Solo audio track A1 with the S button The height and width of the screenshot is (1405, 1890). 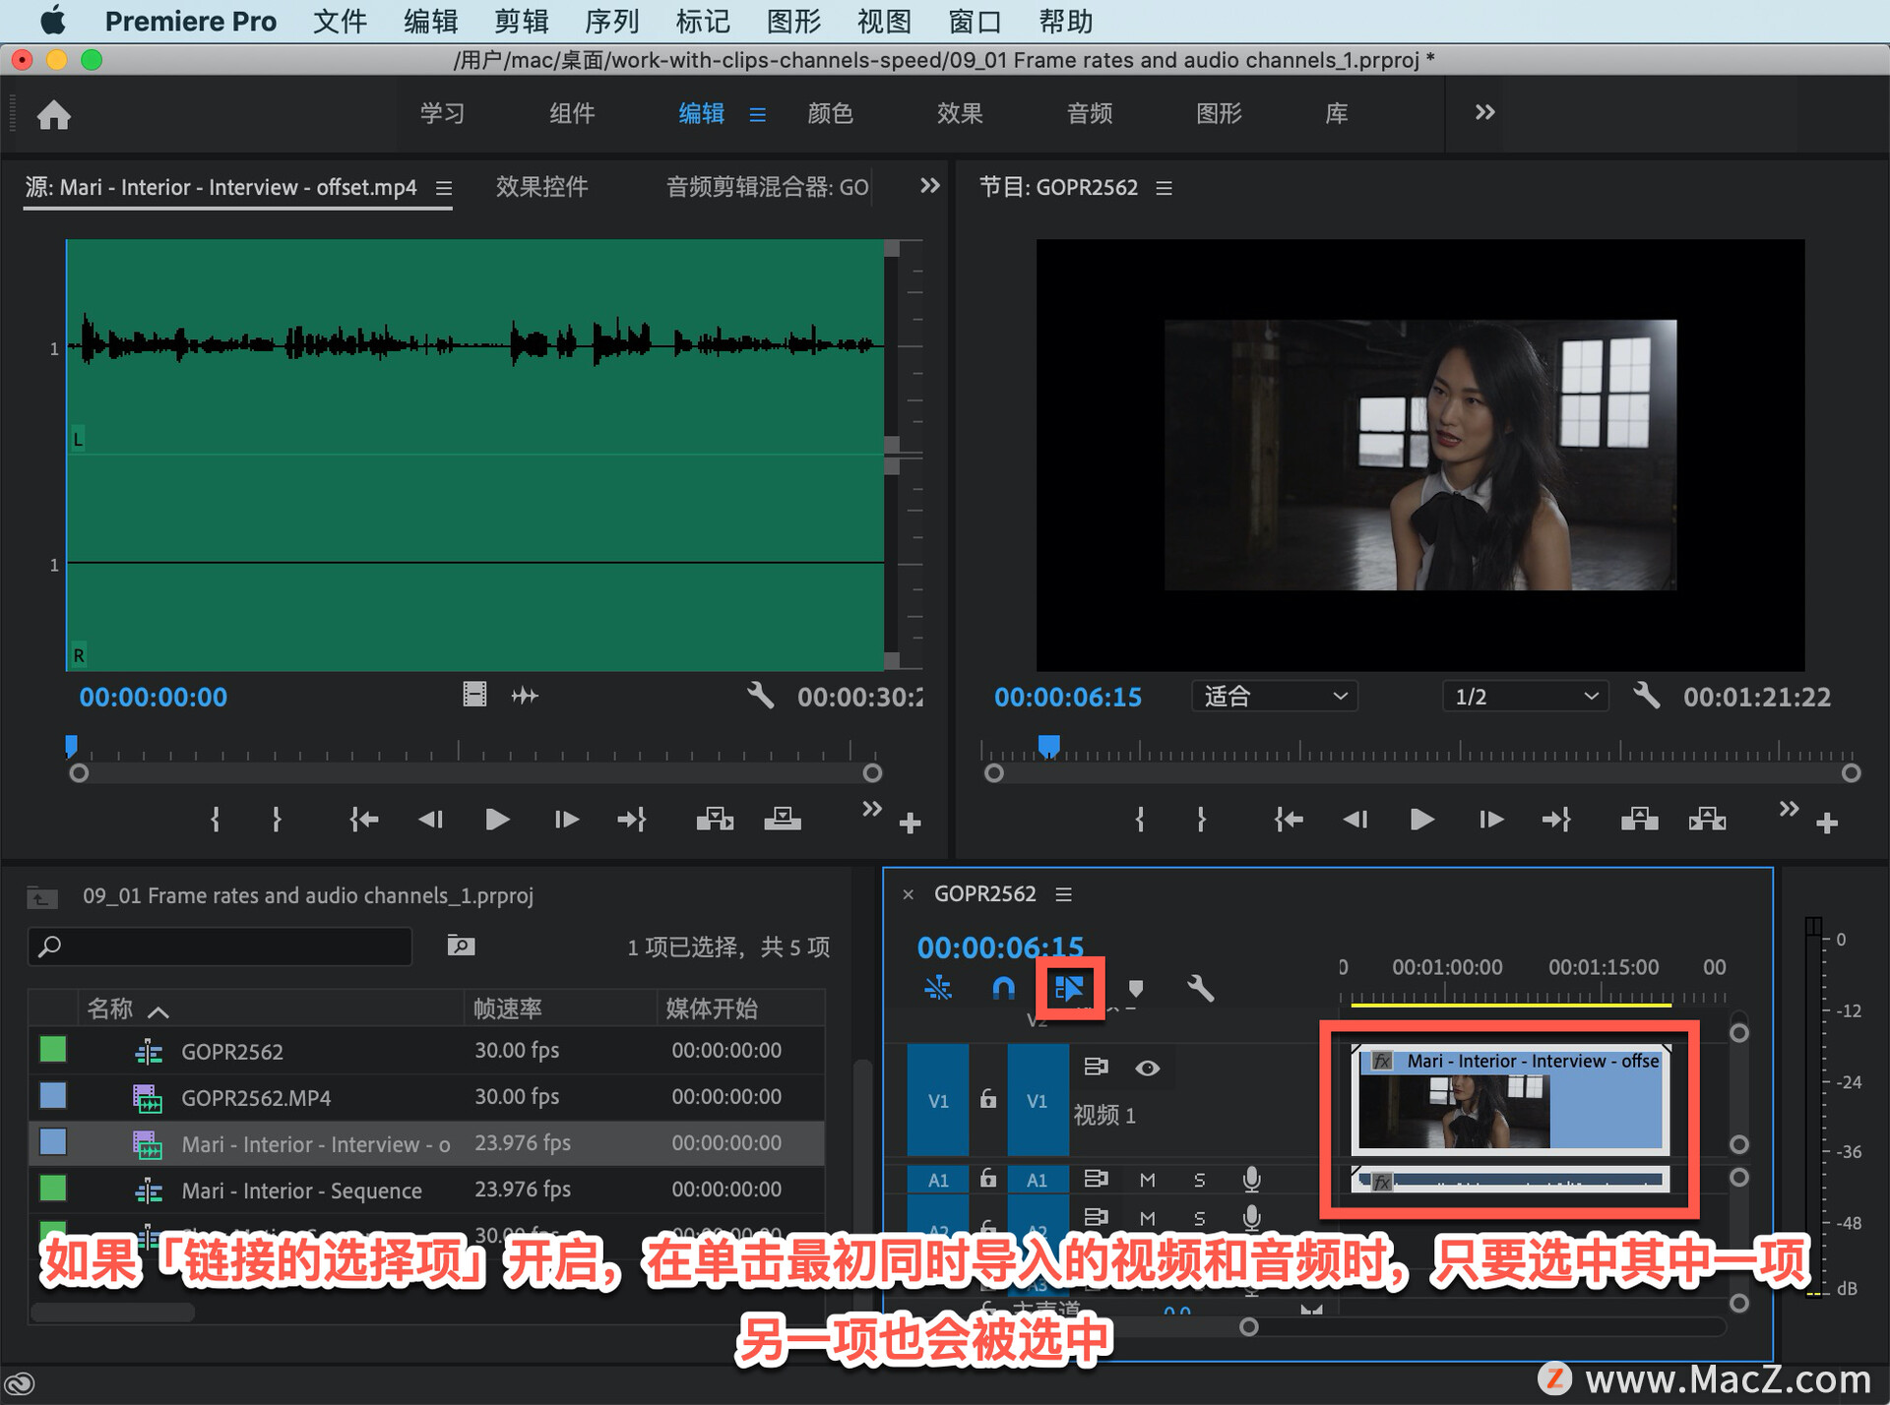click(1200, 1179)
